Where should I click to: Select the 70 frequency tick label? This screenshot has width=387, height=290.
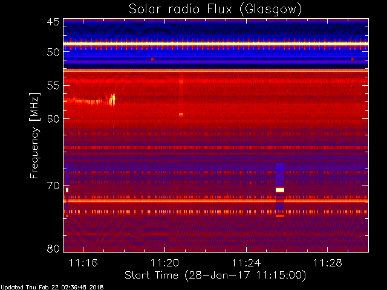tap(53, 185)
